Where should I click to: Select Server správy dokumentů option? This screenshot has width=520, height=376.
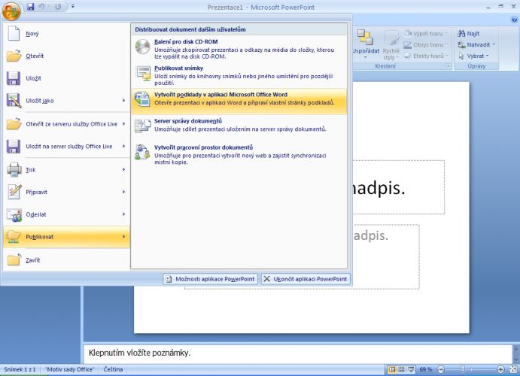point(239,128)
